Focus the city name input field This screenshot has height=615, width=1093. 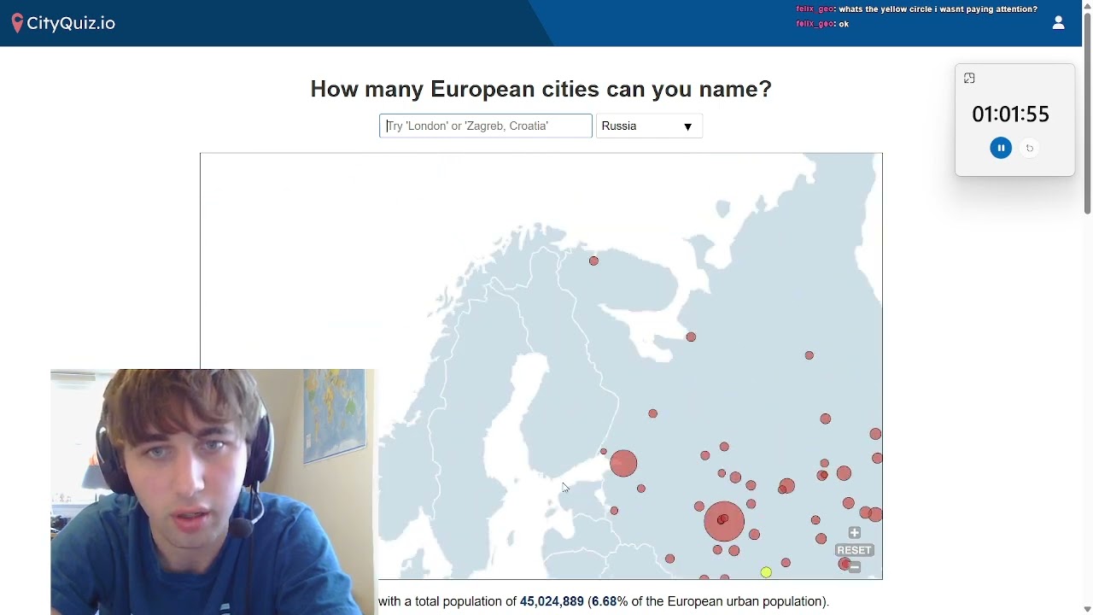pyautogui.click(x=485, y=126)
